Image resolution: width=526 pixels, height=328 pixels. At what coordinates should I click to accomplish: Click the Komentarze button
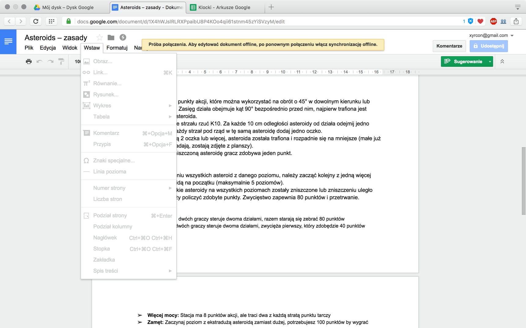click(x=449, y=46)
